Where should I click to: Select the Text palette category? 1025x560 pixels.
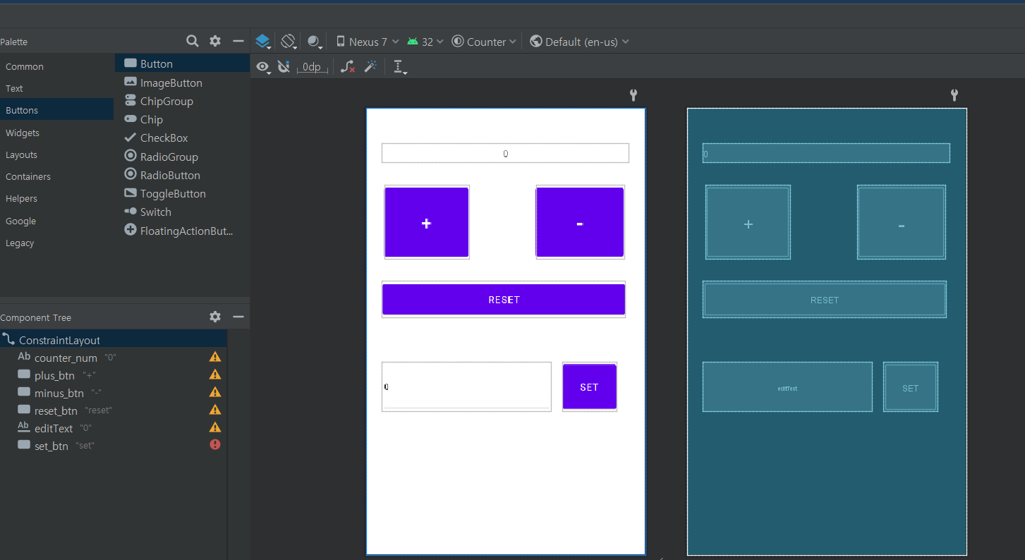click(x=56, y=88)
